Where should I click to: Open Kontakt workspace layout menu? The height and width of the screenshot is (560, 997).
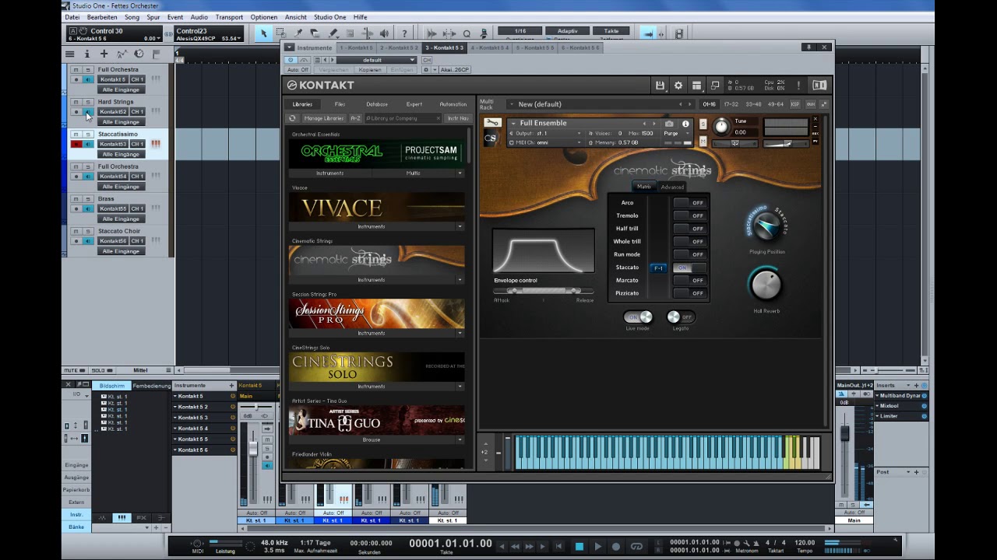[696, 86]
